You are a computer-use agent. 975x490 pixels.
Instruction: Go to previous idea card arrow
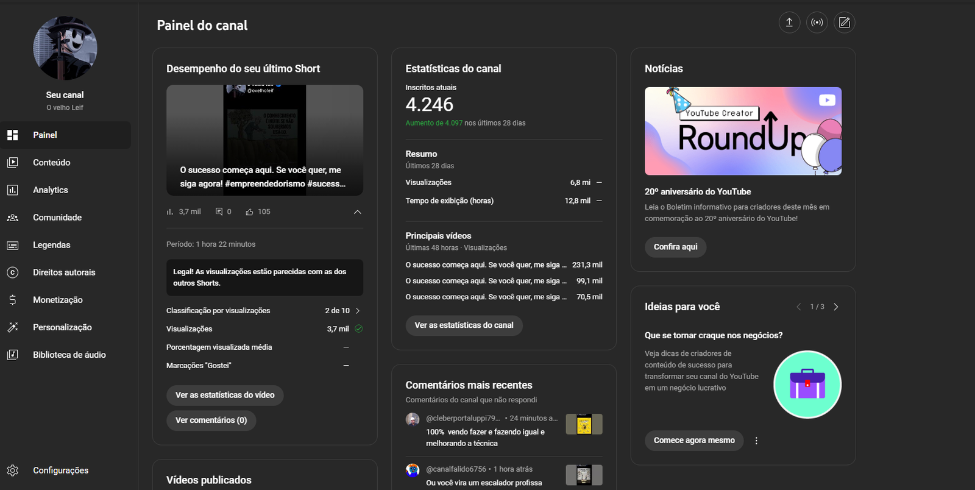799,307
